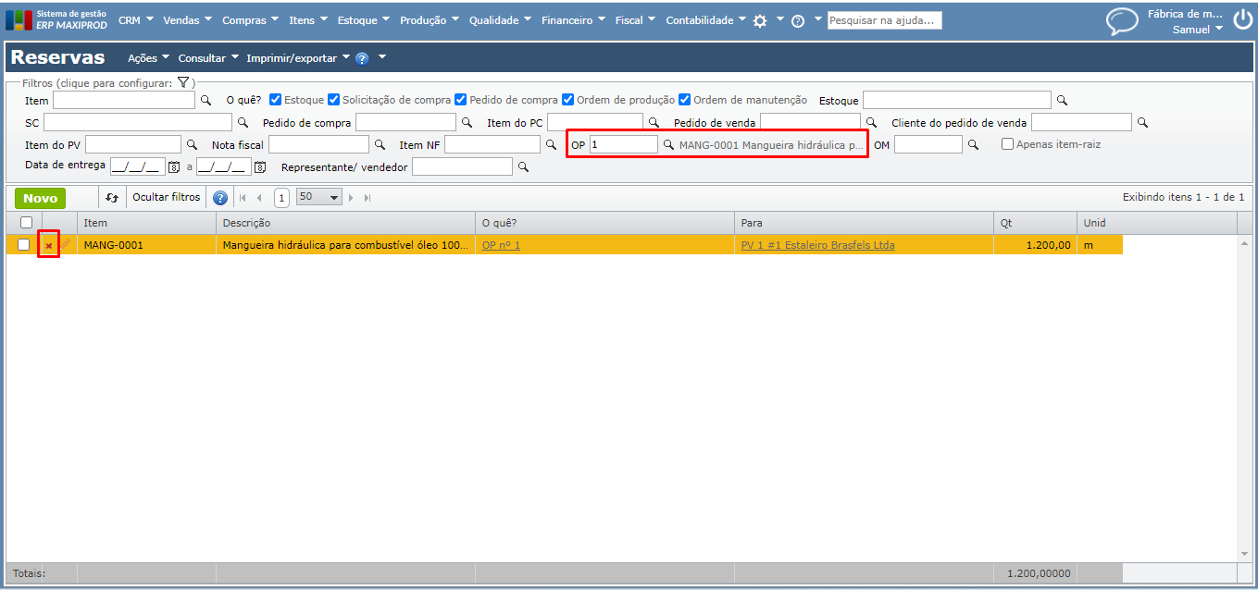The width and height of the screenshot is (1258, 590).
Task: Open the Contabilidade menu
Action: (x=706, y=20)
